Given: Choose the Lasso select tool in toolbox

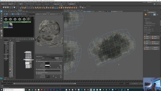Looking at the screenshot, I should click(x=1, y=14).
